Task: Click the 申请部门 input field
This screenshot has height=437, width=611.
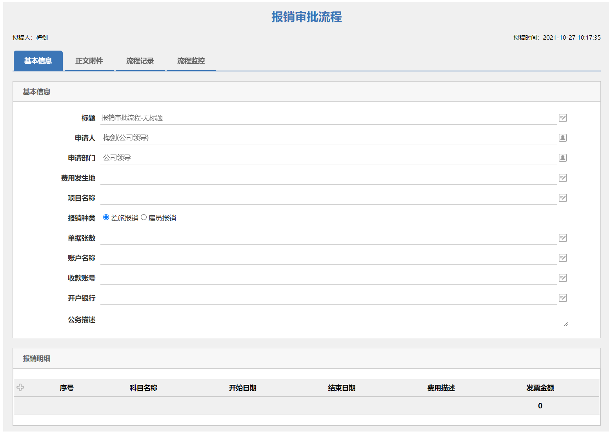Action: [329, 158]
